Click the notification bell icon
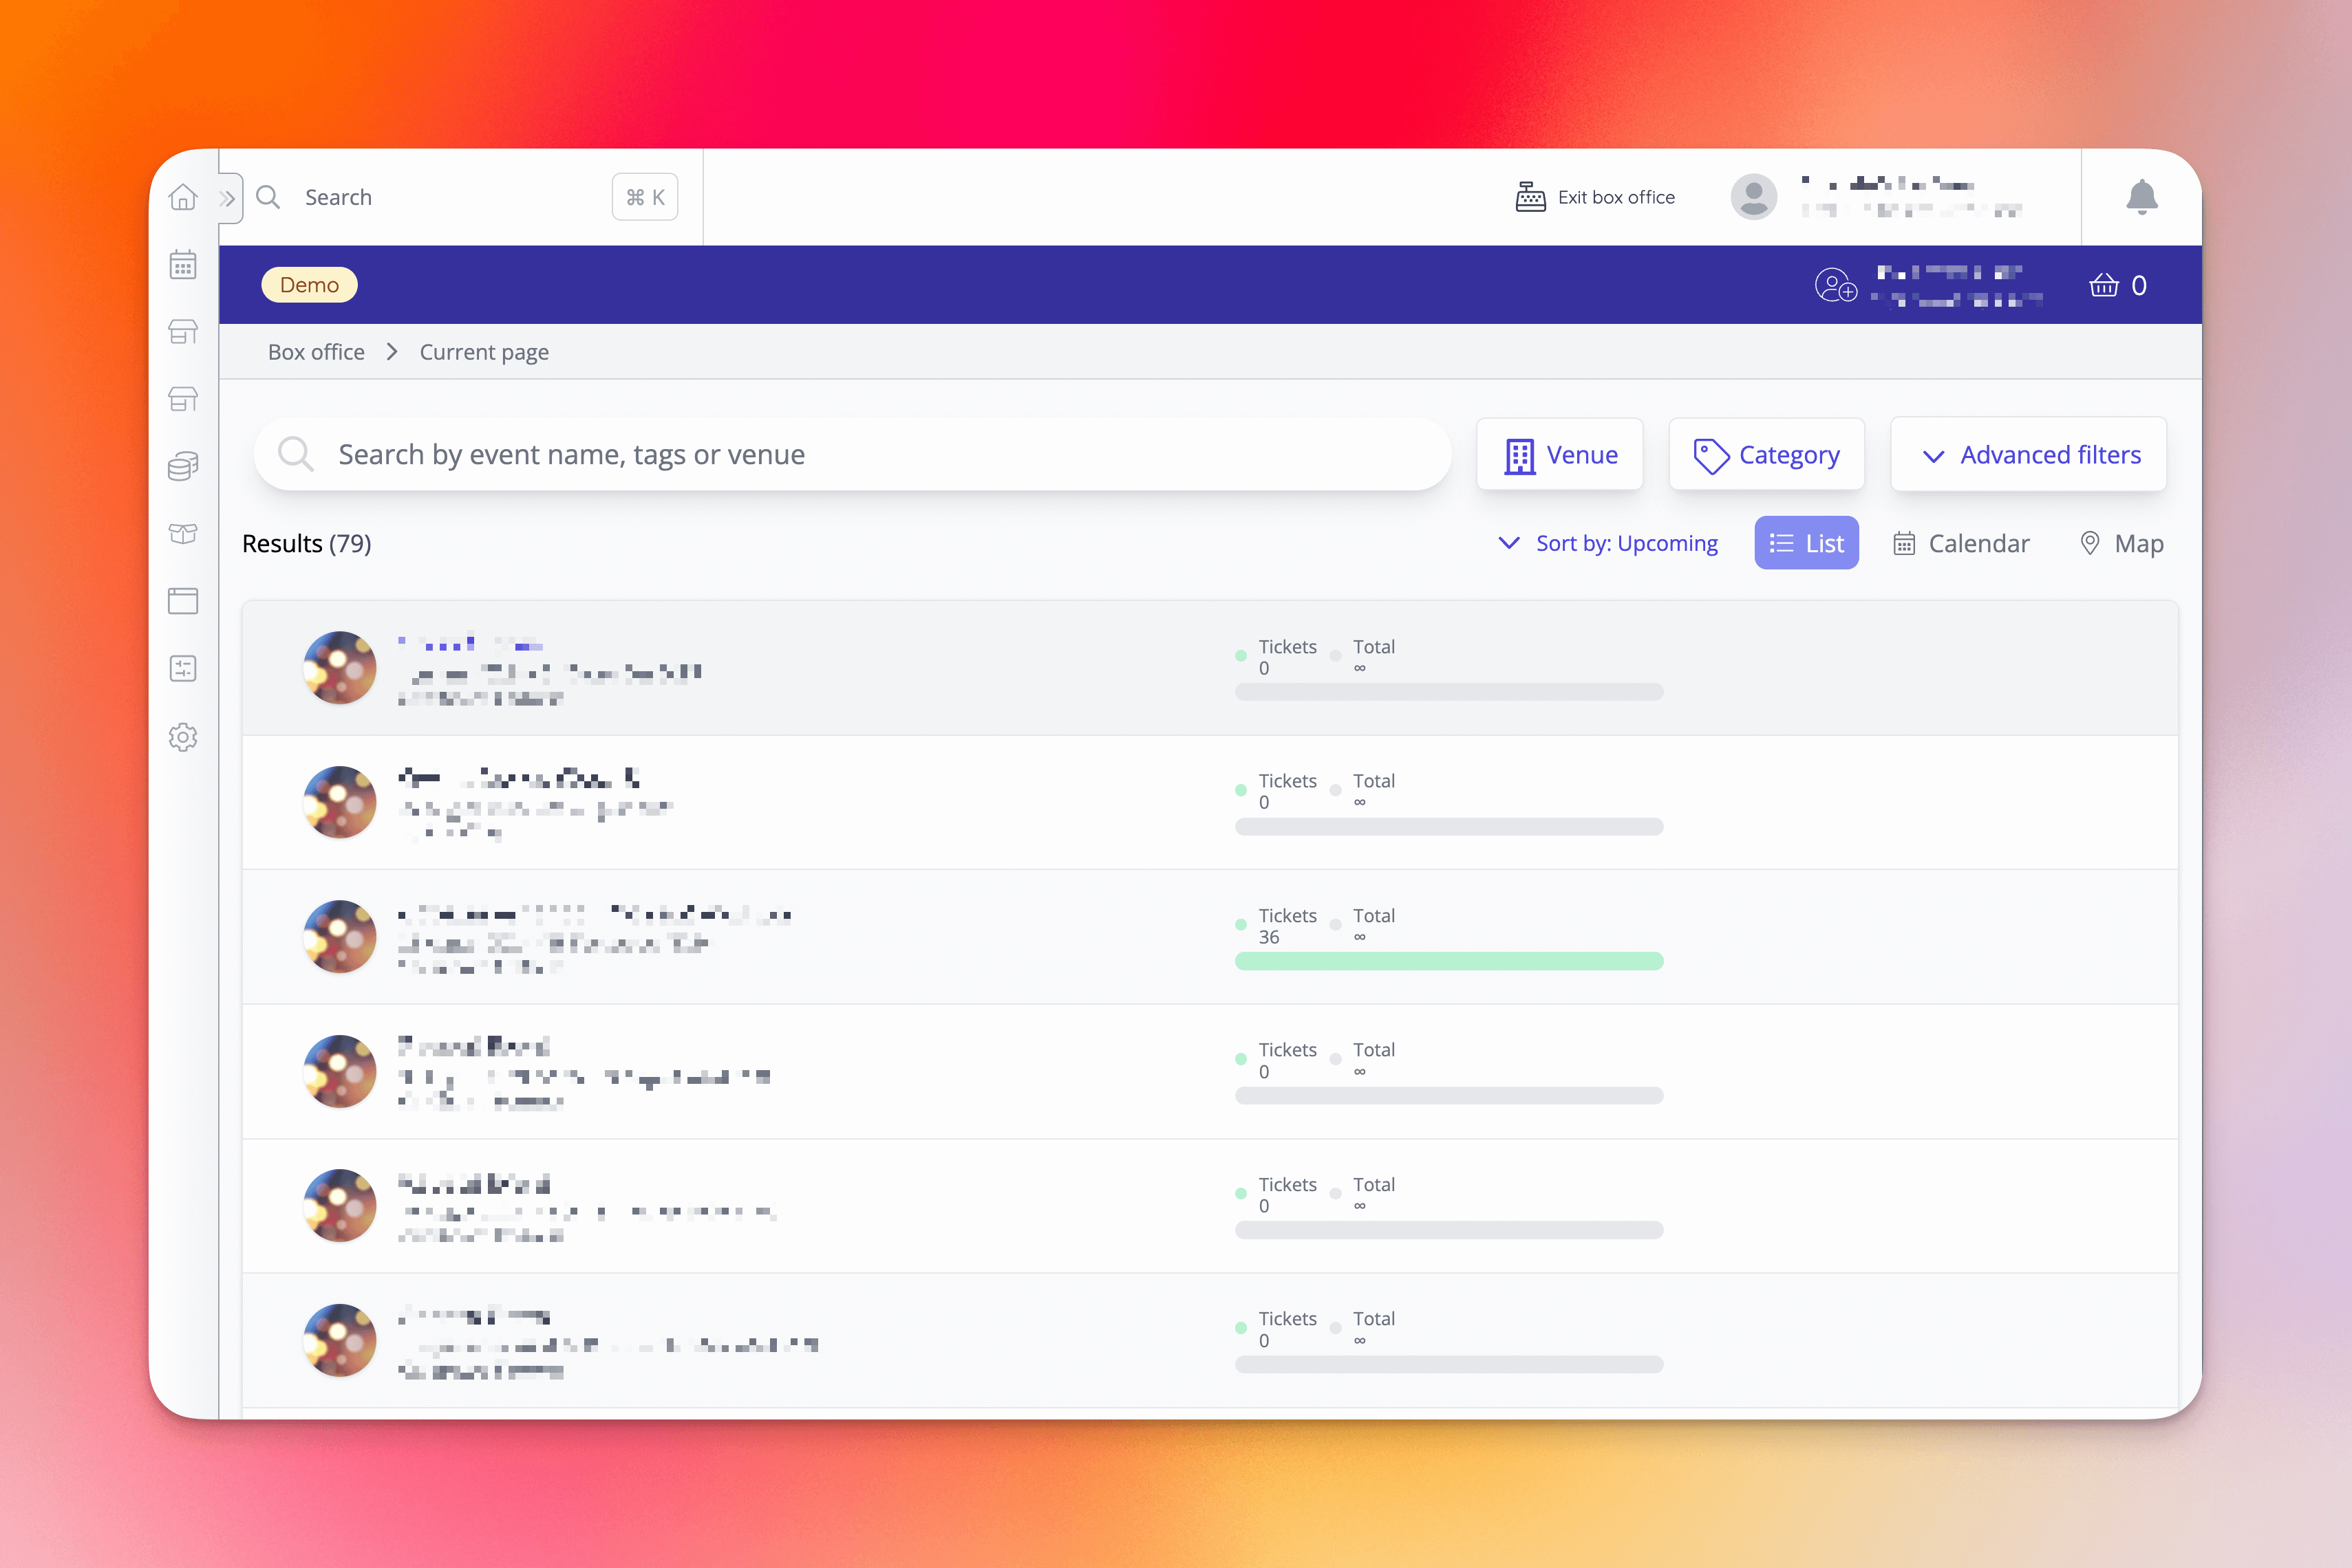Image resolution: width=2352 pixels, height=1568 pixels. pyautogui.click(x=2141, y=197)
